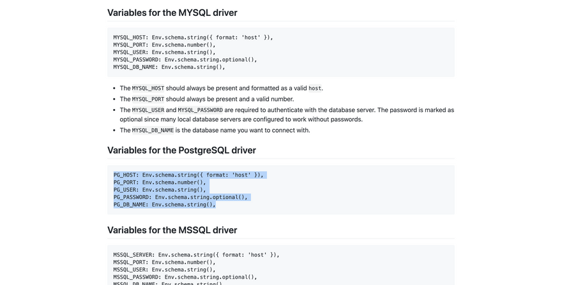
Task: Click the inline MYSQL_DB_NAME code in the last bullet
Action: coord(153,131)
